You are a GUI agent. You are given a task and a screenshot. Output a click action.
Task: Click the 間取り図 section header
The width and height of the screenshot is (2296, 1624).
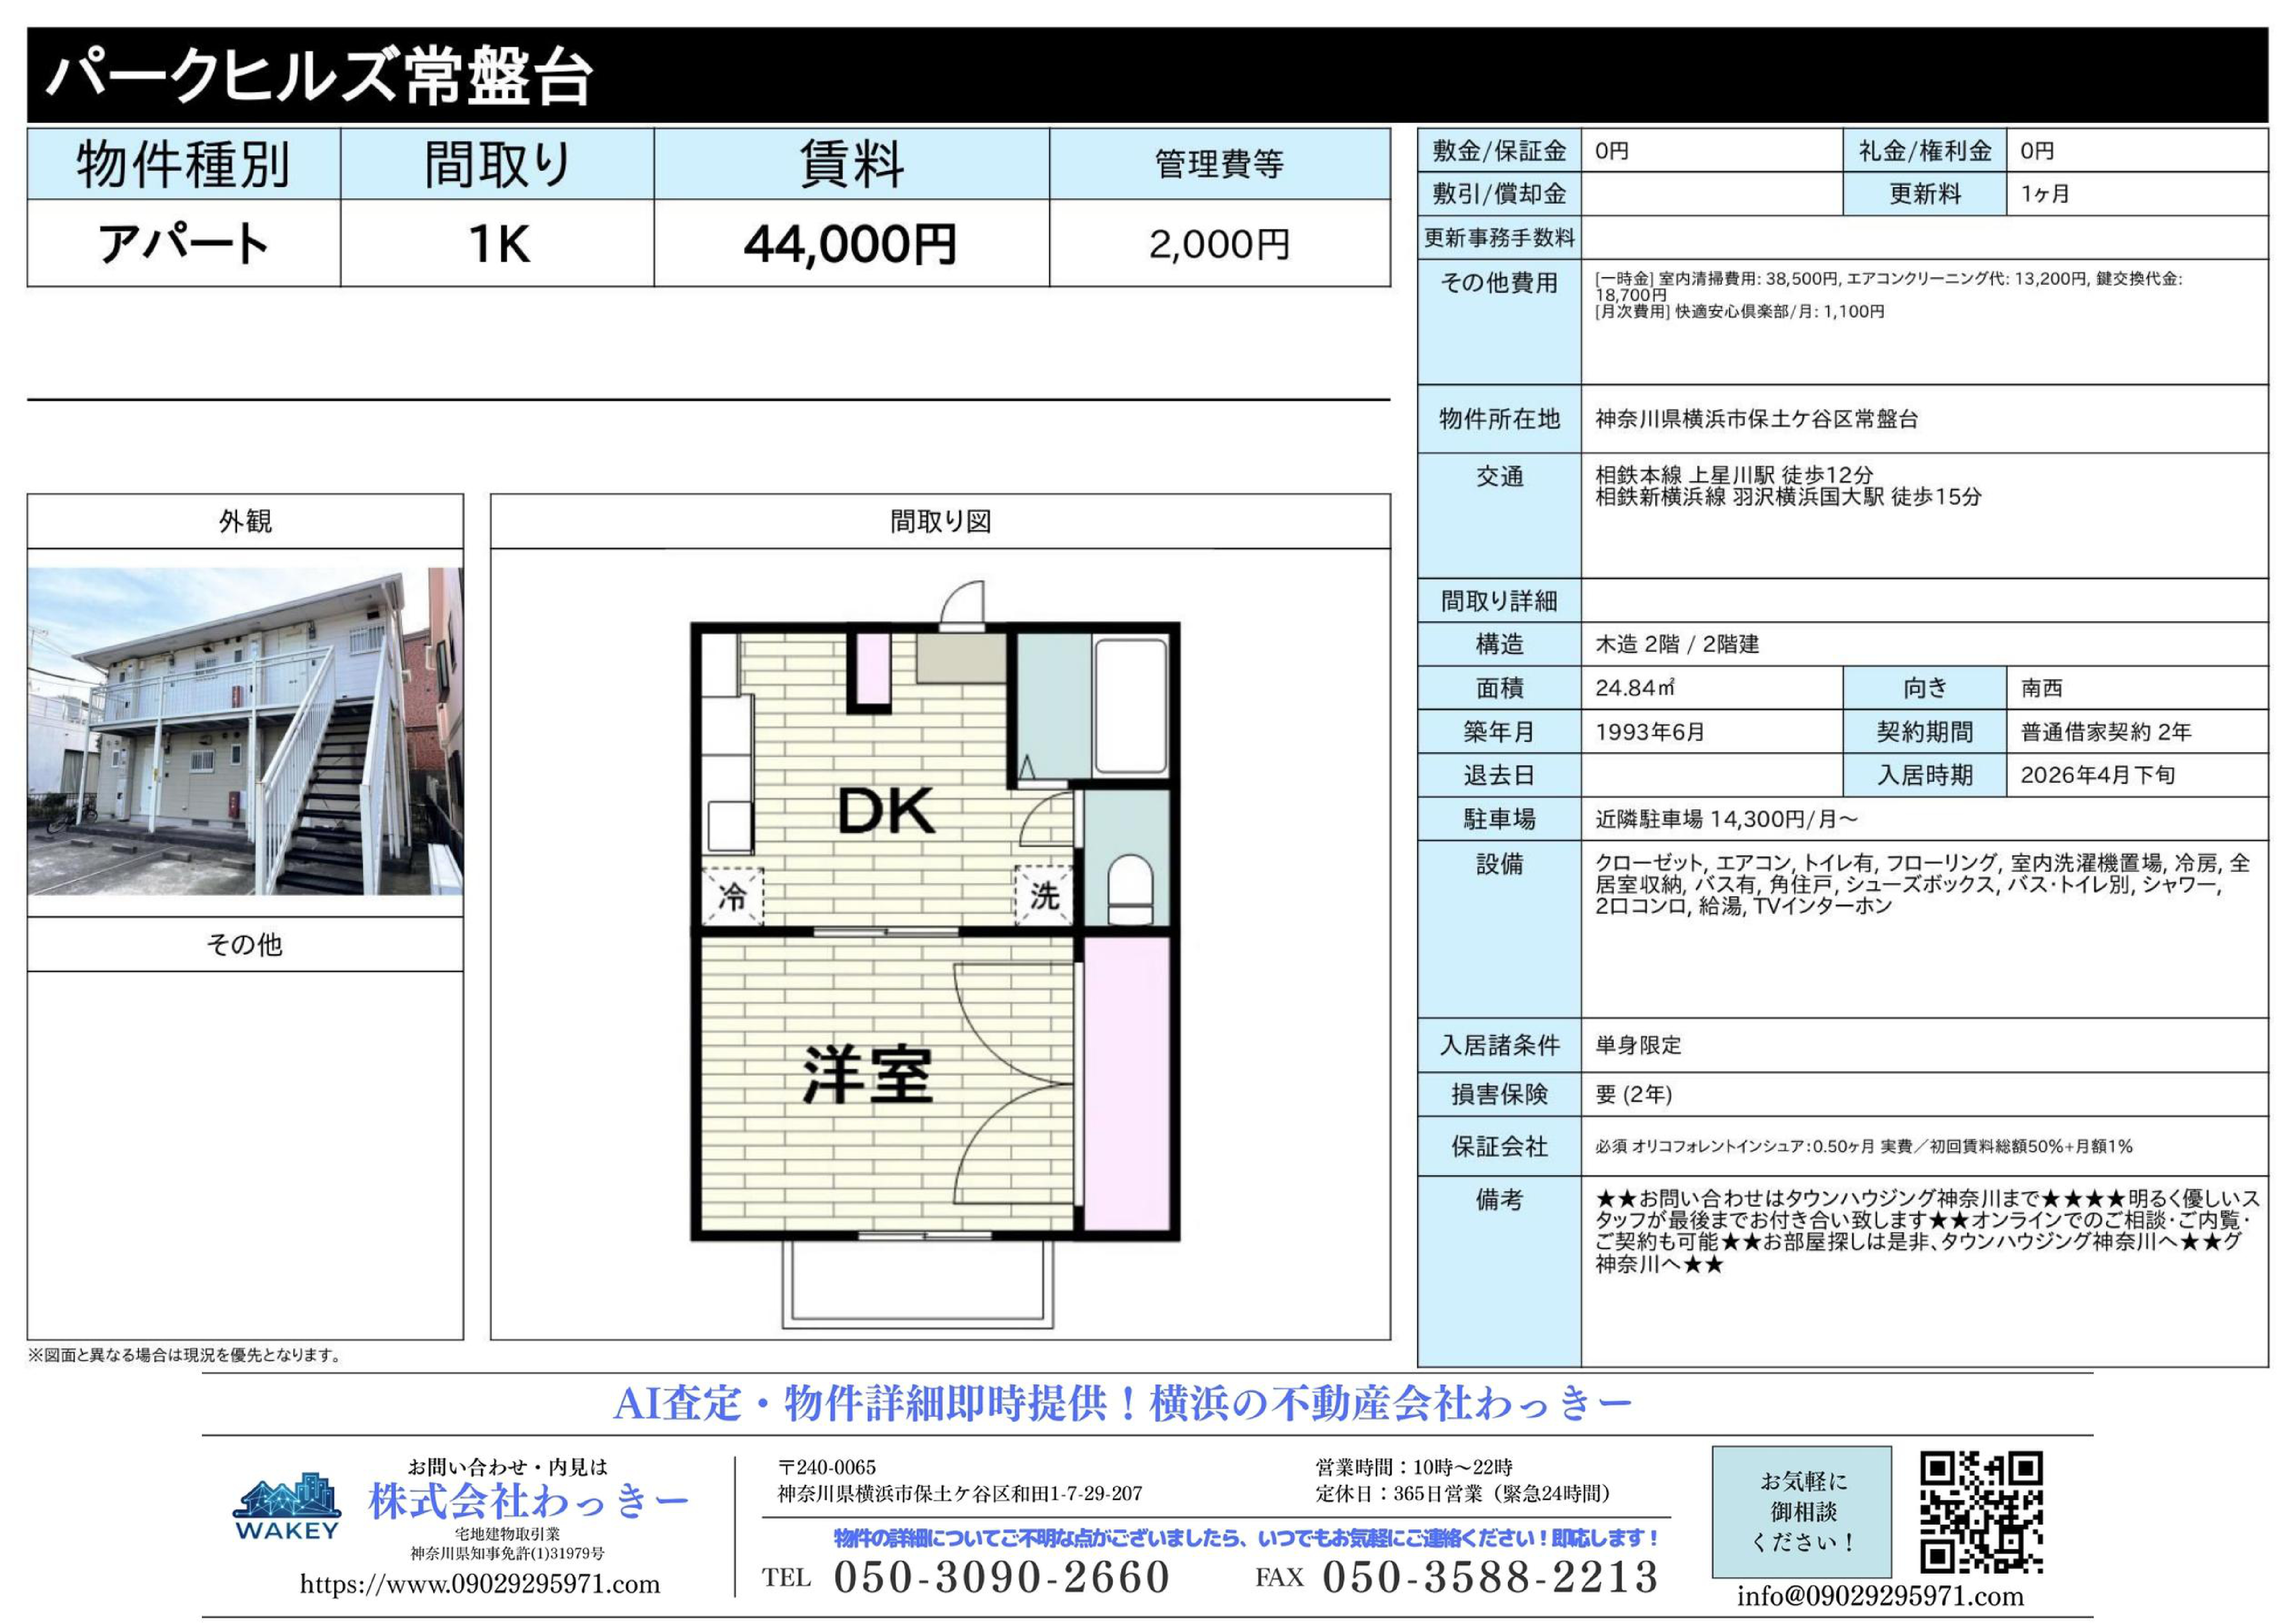[x=940, y=521]
